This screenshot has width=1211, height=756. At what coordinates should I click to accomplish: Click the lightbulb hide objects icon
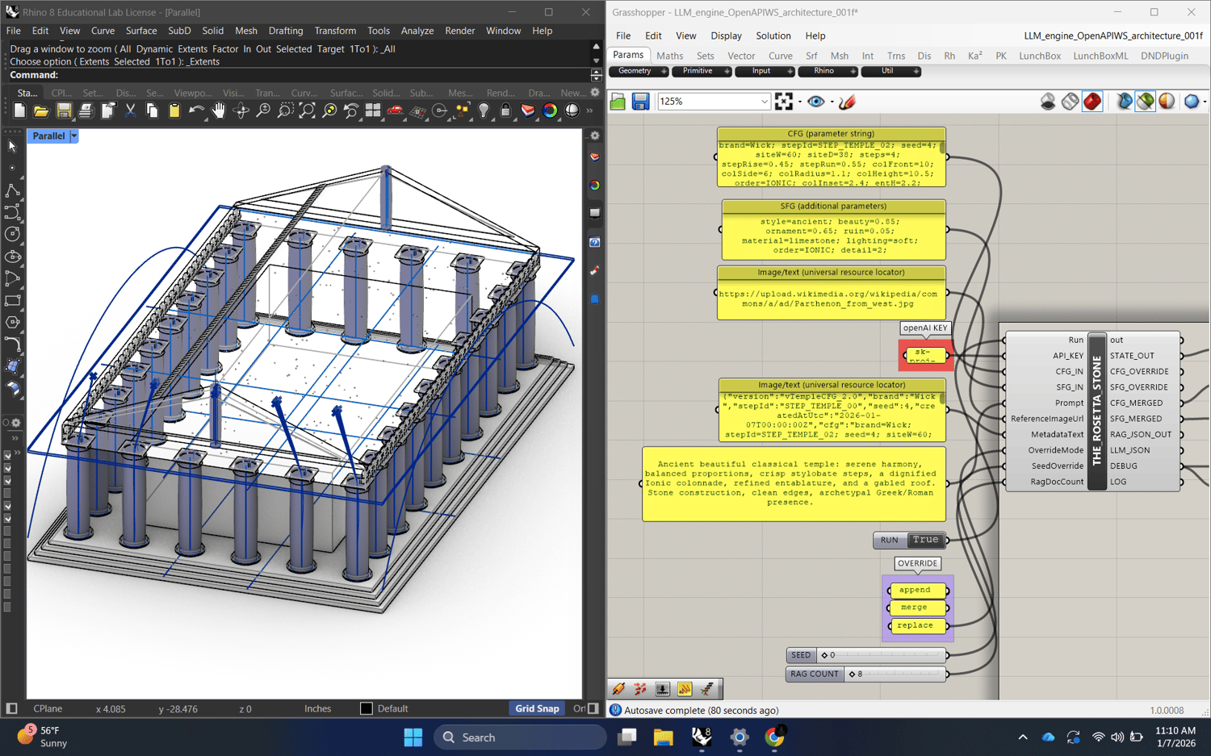click(484, 111)
